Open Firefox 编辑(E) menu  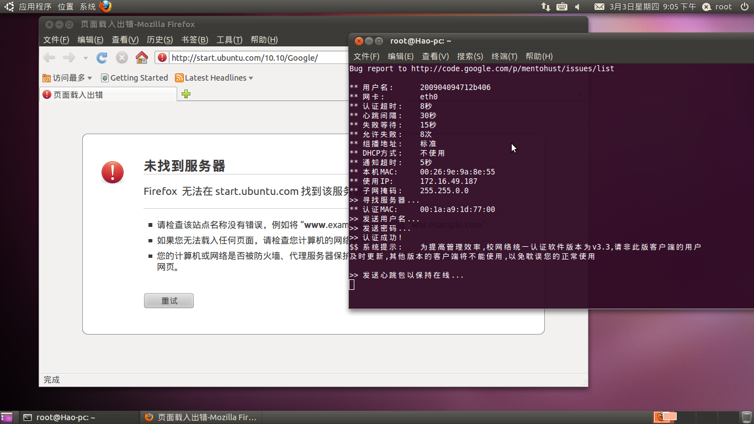(x=91, y=40)
